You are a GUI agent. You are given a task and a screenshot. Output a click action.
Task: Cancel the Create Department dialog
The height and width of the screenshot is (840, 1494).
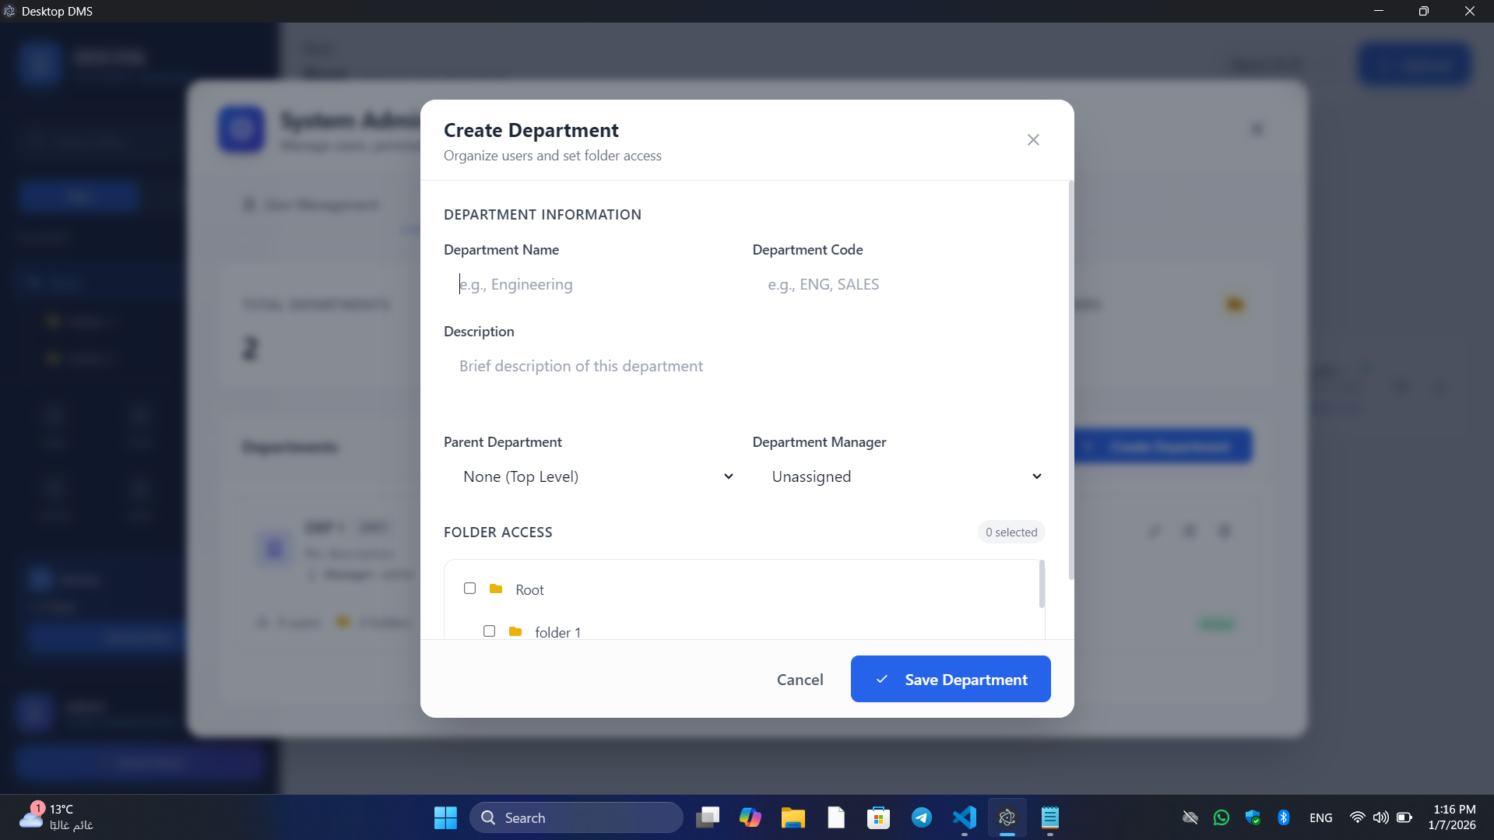point(800,679)
